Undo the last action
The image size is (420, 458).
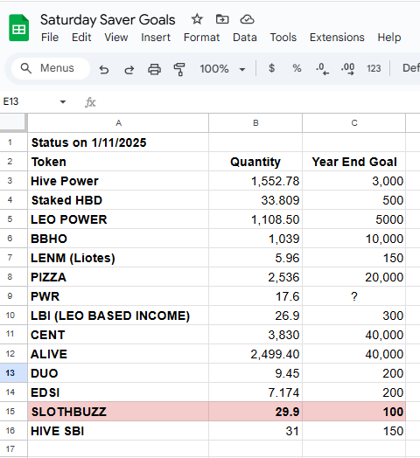pyautogui.click(x=104, y=69)
